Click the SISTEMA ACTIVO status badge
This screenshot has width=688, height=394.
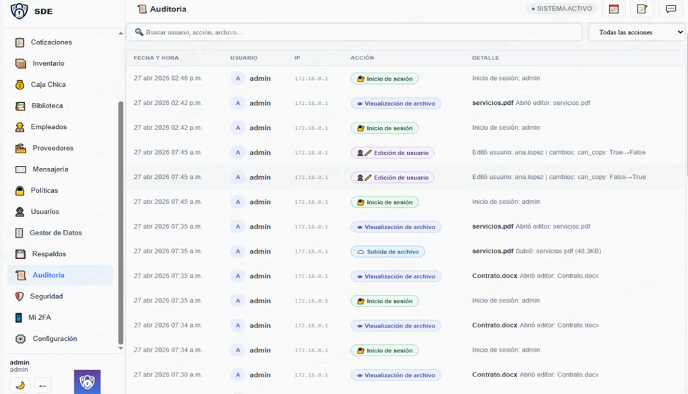(561, 9)
